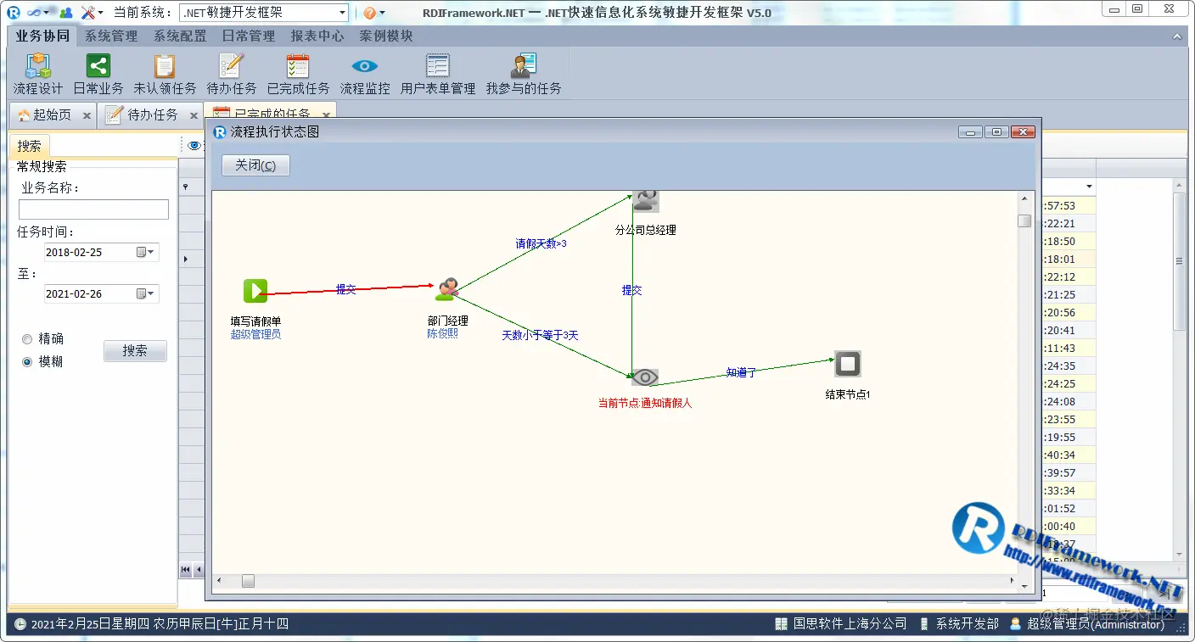Screen dimensions: 1195x642
Task: Click the tools wrench icon in the quick-access bar
Action: 87,13
